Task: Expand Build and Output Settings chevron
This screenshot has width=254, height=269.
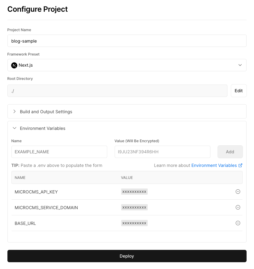Action: pos(15,111)
